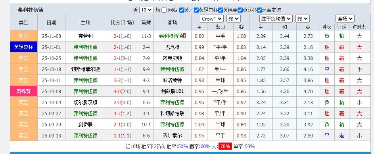374x154 pixels.
Task: Click the 胜率 50% summary value
Action: pyautogui.click(x=183, y=146)
